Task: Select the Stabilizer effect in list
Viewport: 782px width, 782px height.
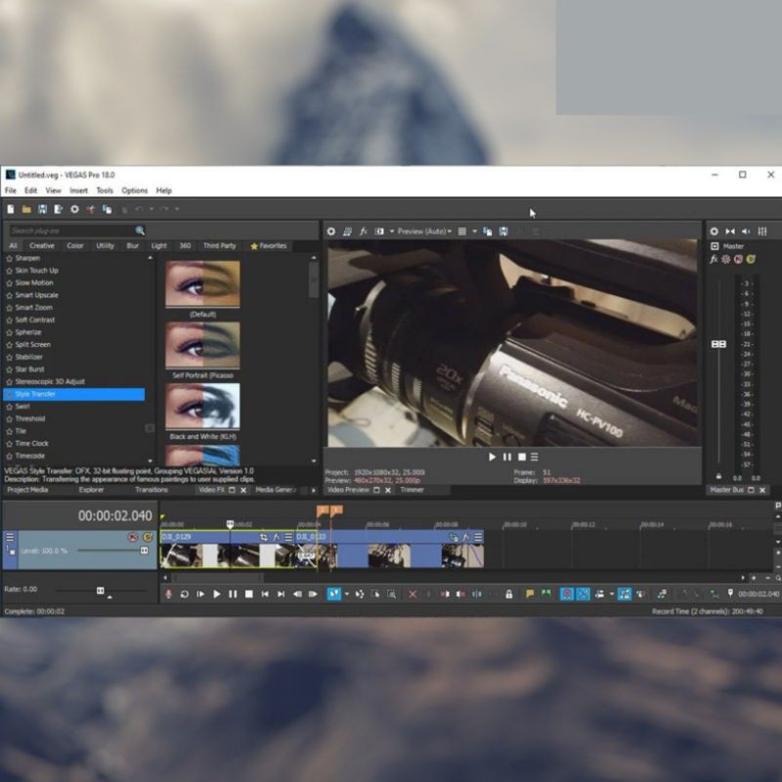Action: point(29,357)
